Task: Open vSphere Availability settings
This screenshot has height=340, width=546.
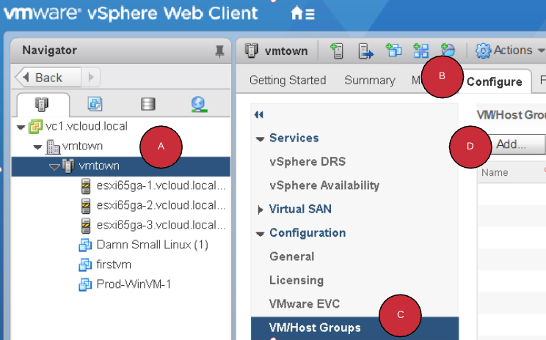Action: tap(324, 185)
